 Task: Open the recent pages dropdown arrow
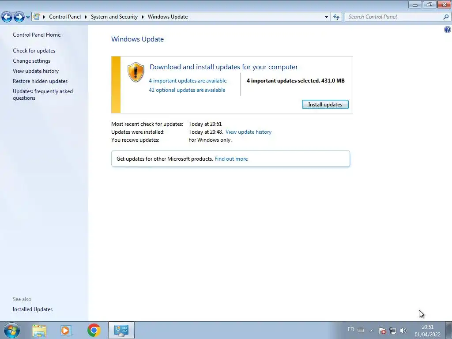click(28, 17)
